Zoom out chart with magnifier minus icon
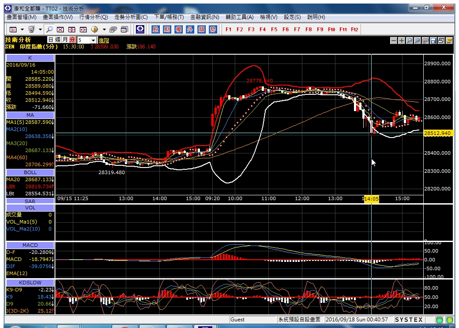 [x=410, y=41]
